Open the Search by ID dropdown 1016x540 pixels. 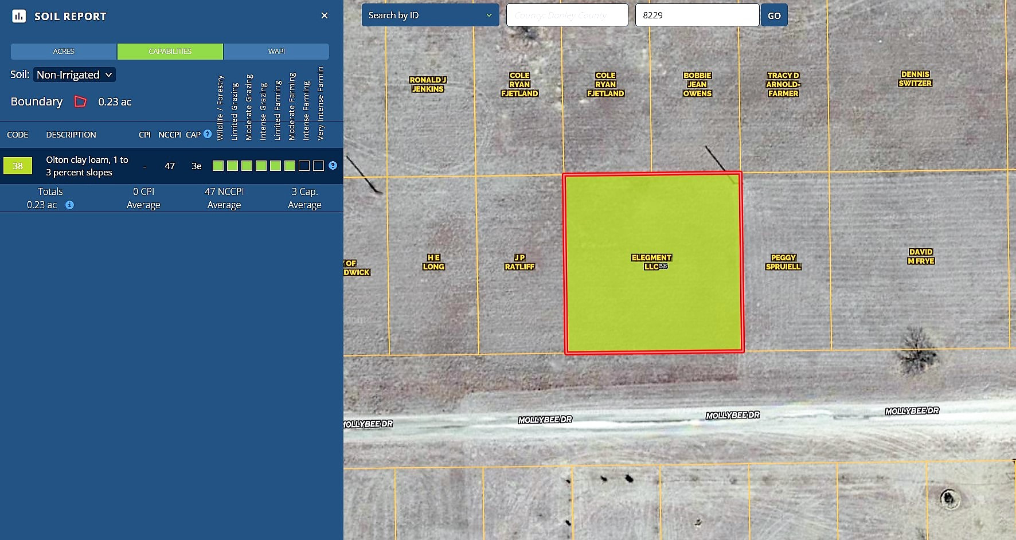[x=430, y=15]
